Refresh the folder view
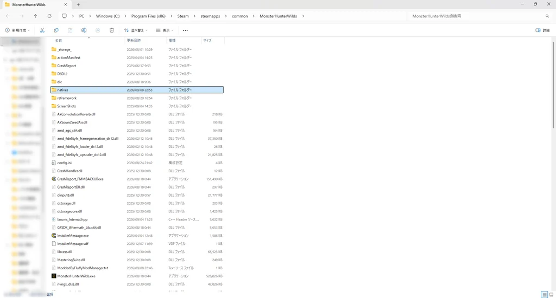Screen dimensions: 556x298 49,16
